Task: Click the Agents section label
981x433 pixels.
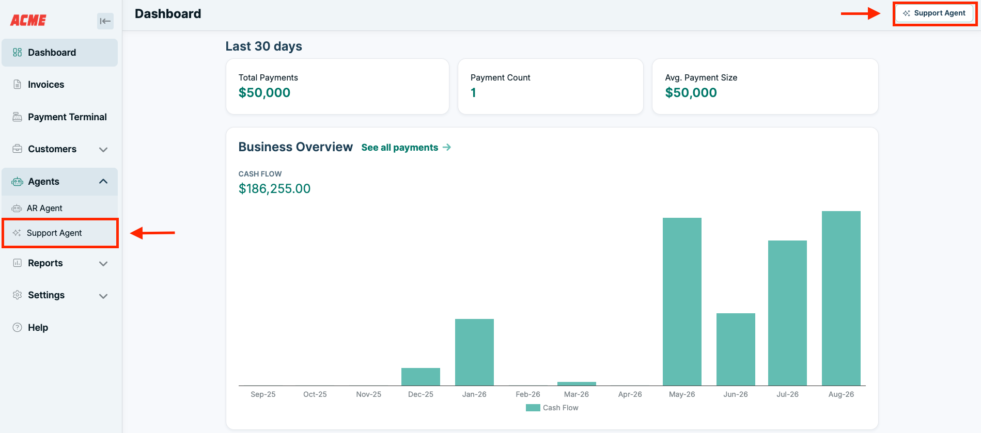Action: 44,182
